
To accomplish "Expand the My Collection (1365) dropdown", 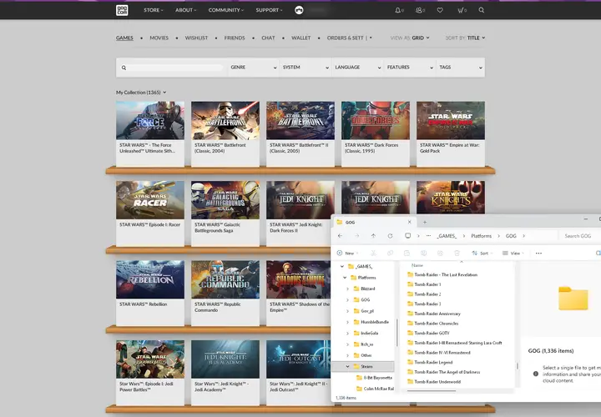I will [141, 93].
